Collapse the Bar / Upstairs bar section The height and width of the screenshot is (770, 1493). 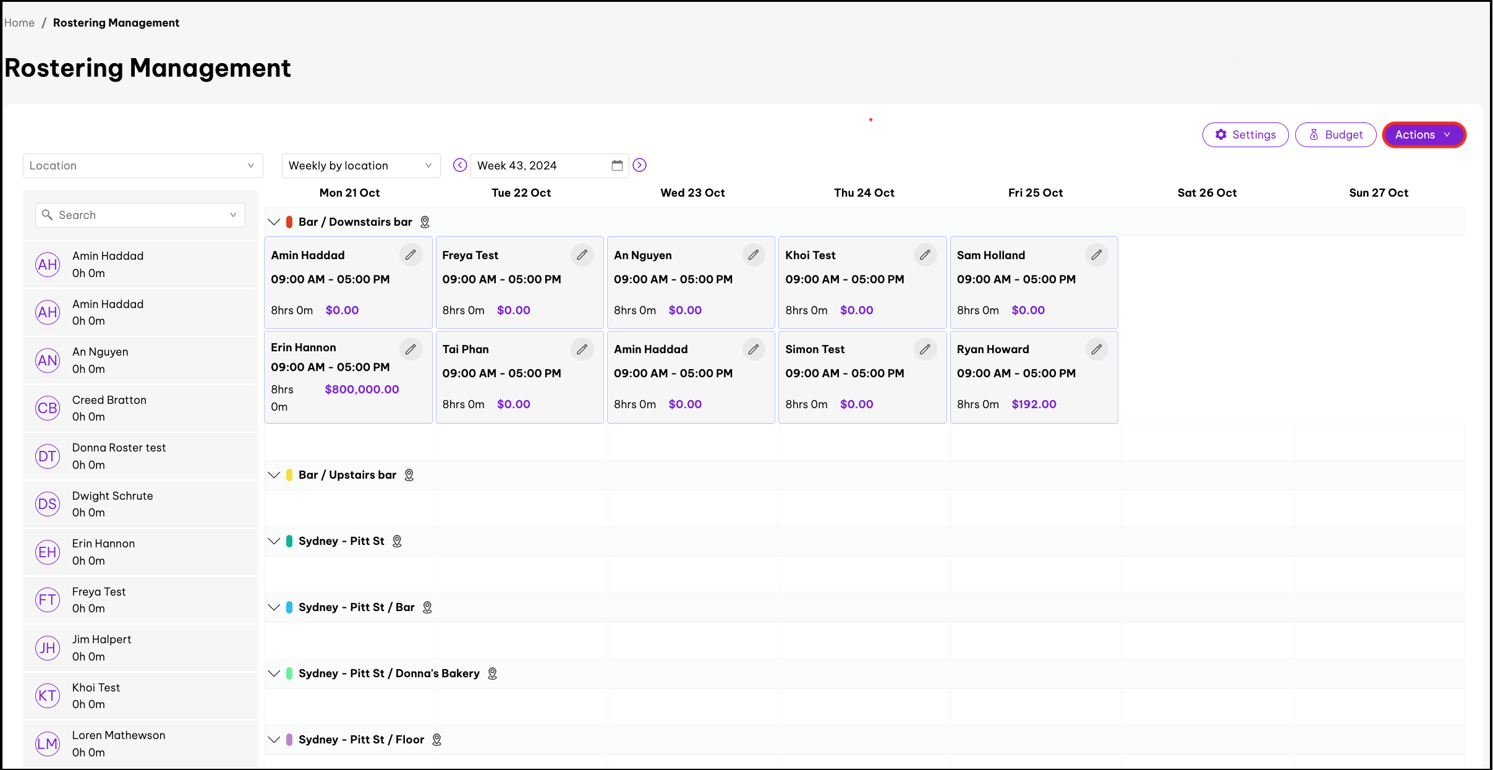pos(274,475)
